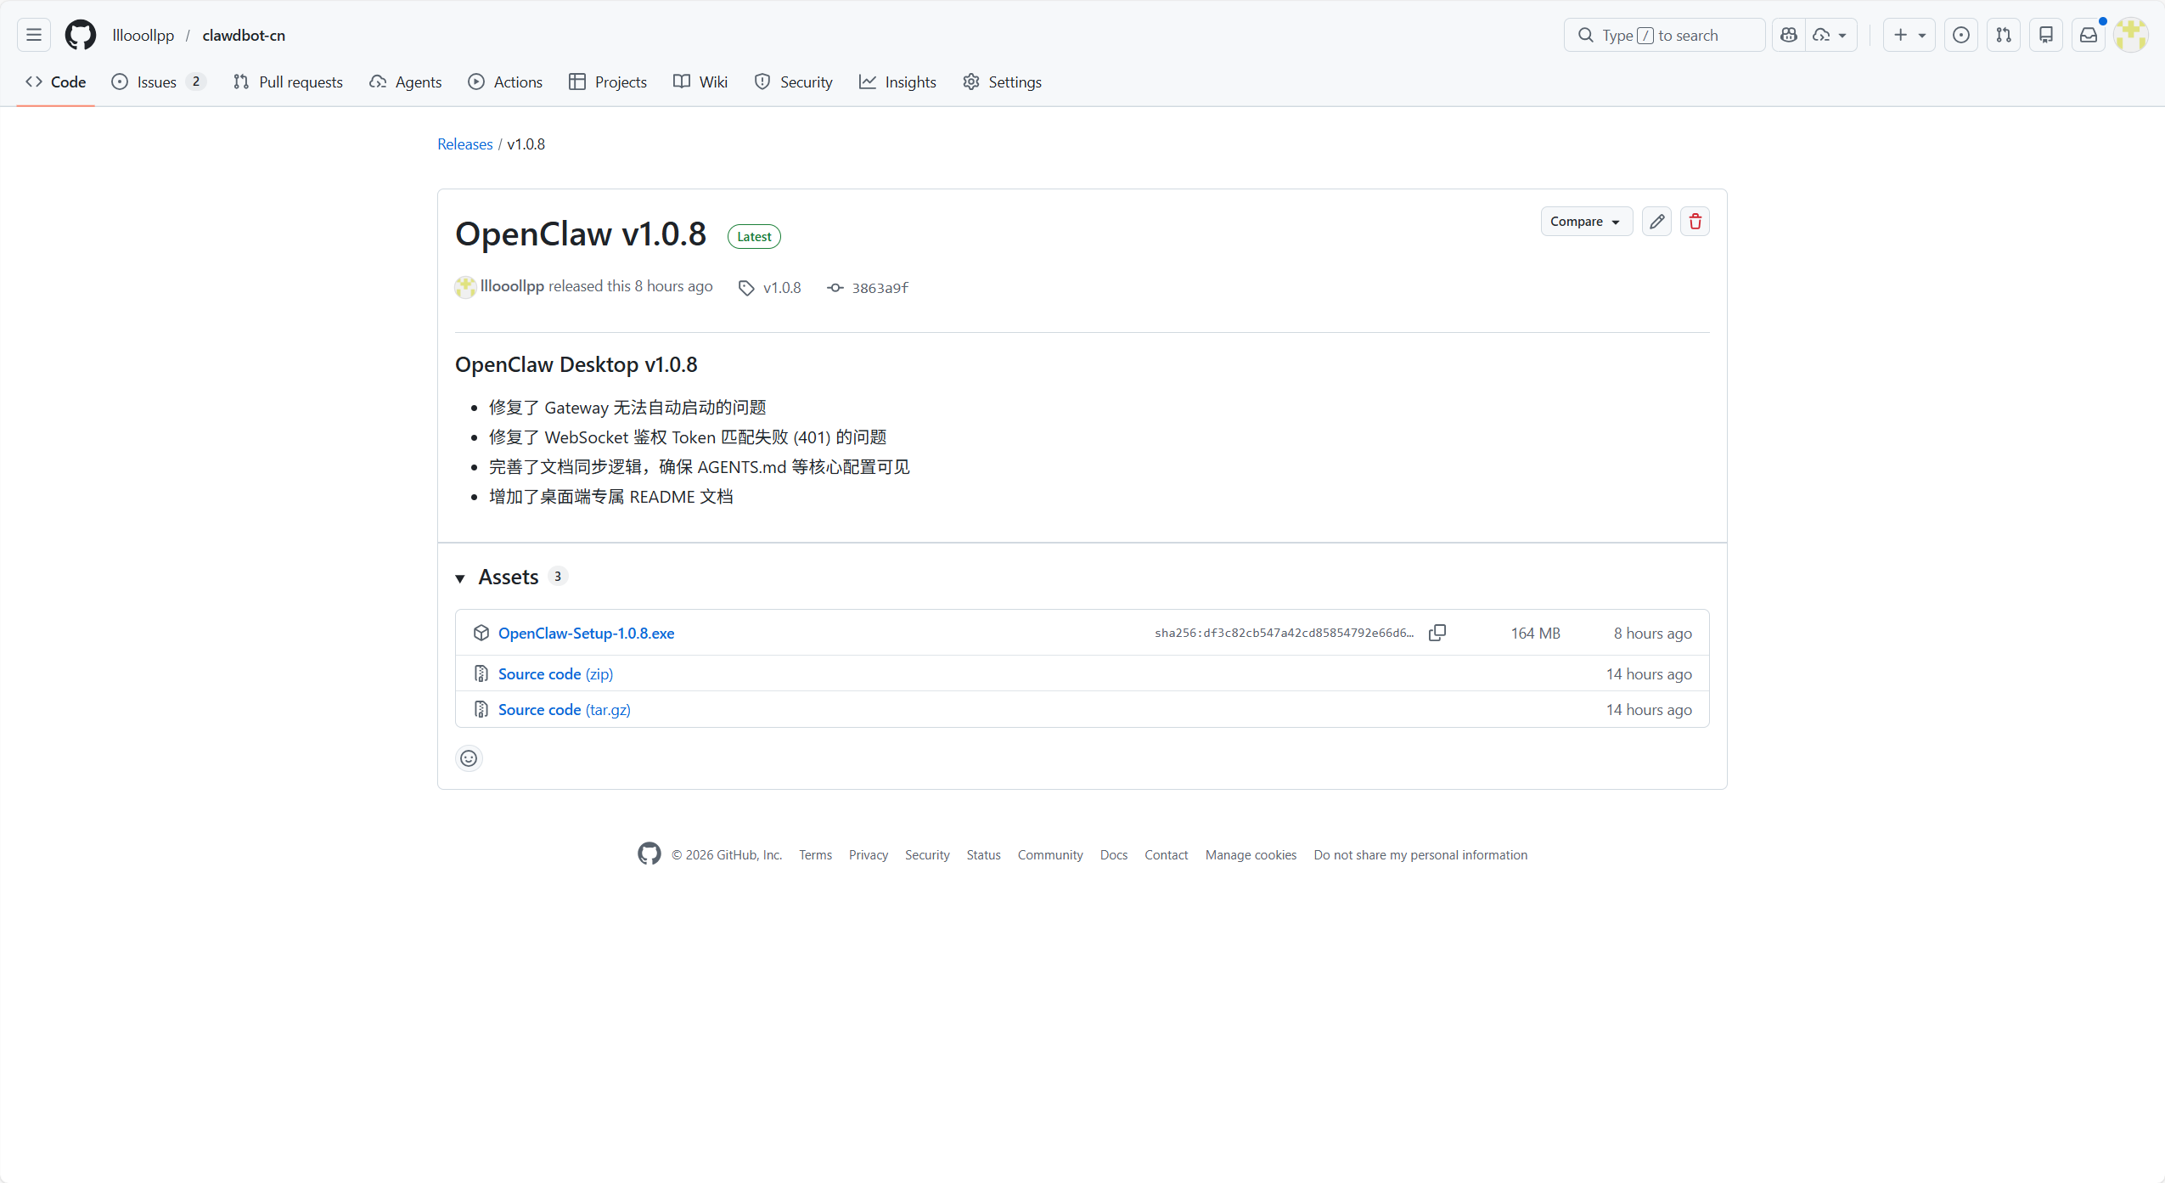Expand the create new plus dropdown

point(1908,35)
